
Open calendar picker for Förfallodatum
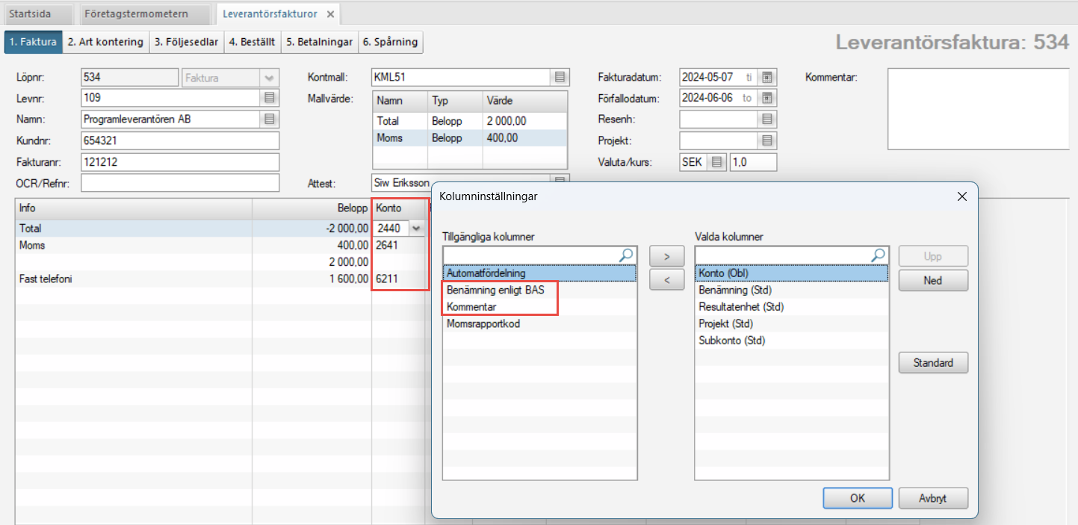766,98
